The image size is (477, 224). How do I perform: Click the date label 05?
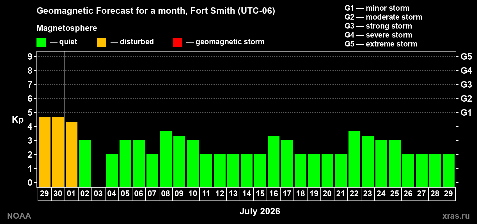tap(125, 193)
